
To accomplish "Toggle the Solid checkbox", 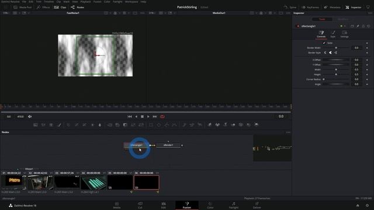I will pos(324,43).
